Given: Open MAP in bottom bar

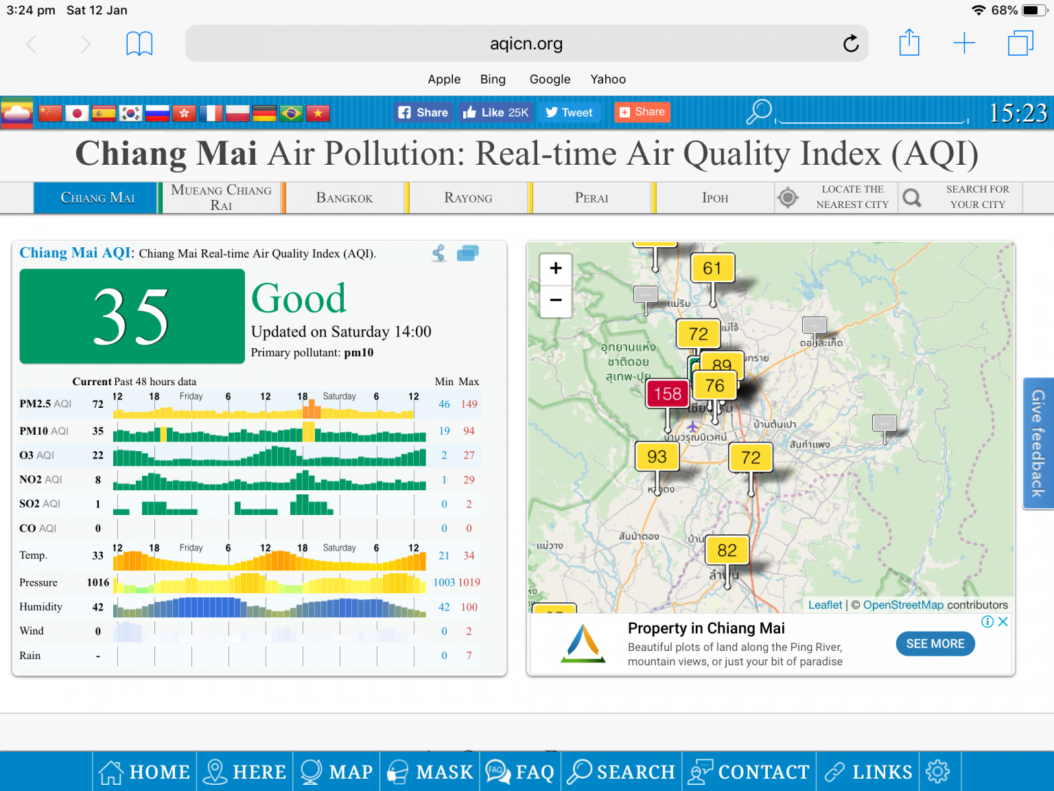Looking at the screenshot, I should (337, 772).
